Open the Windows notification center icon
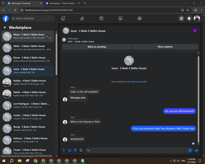 [x=200, y=161]
